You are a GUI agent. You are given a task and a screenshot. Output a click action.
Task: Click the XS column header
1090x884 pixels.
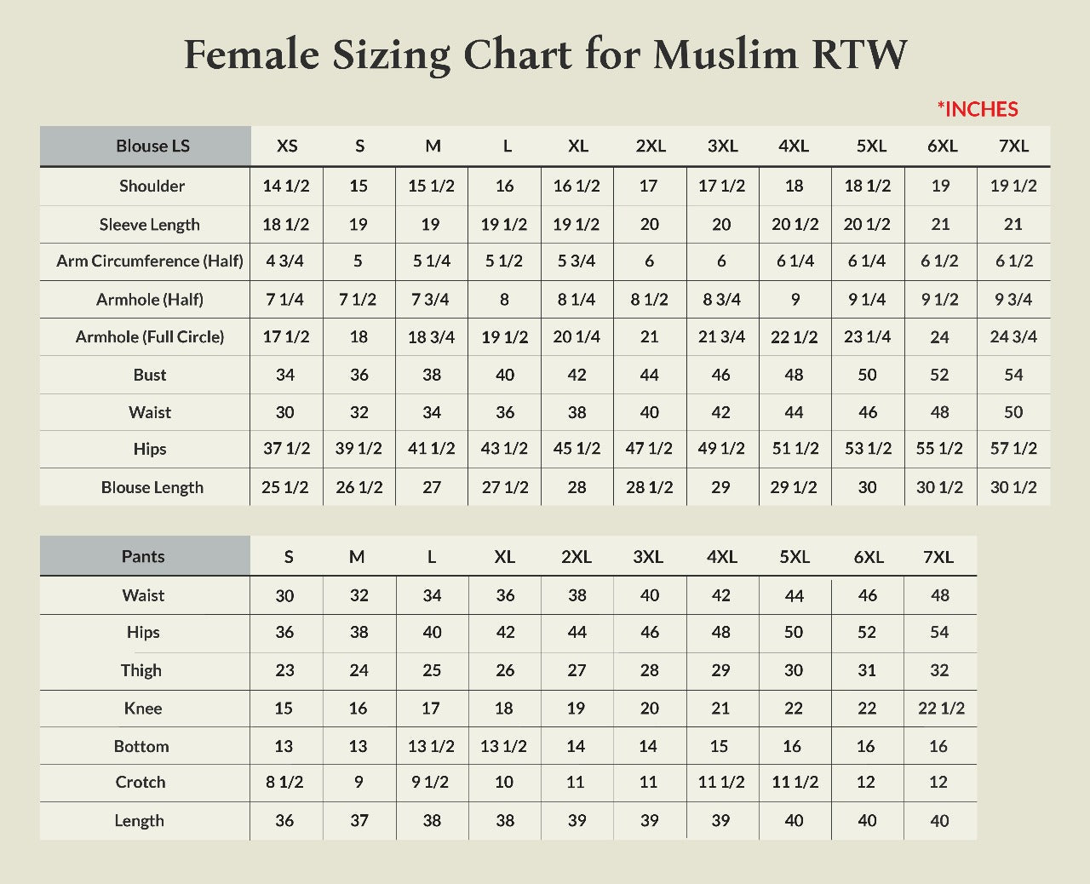(x=286, y=146)
